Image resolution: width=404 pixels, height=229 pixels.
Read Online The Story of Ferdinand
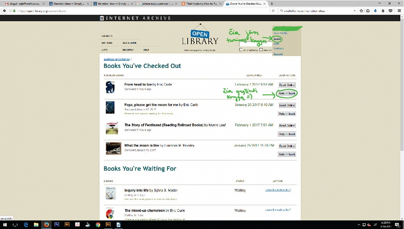coord(287,126)
